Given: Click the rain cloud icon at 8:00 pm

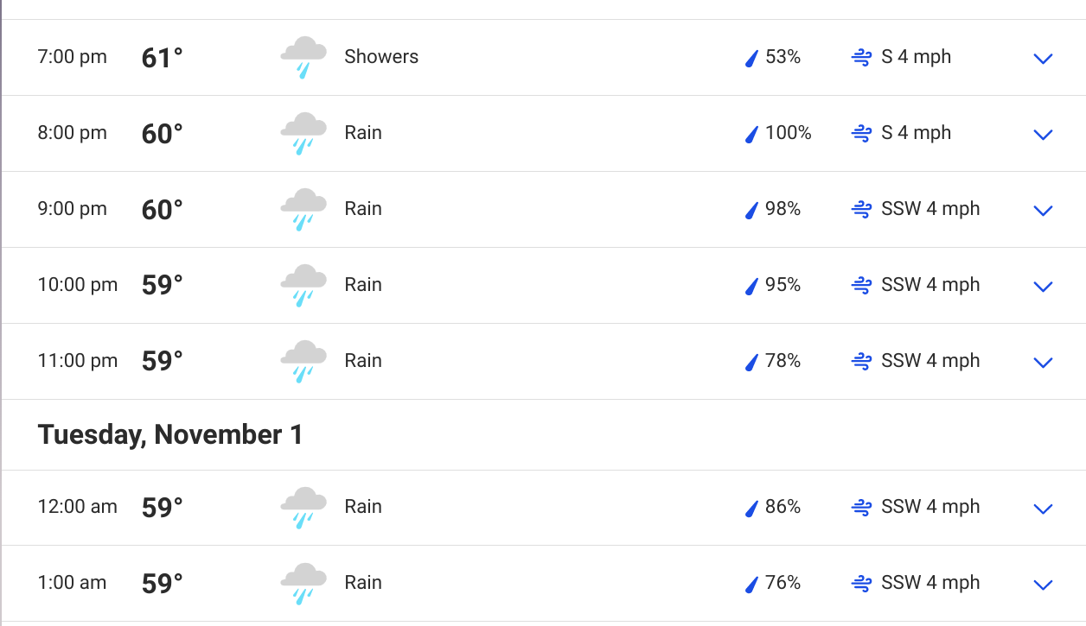Looking at the screenshot, I should tap(303, 134).
